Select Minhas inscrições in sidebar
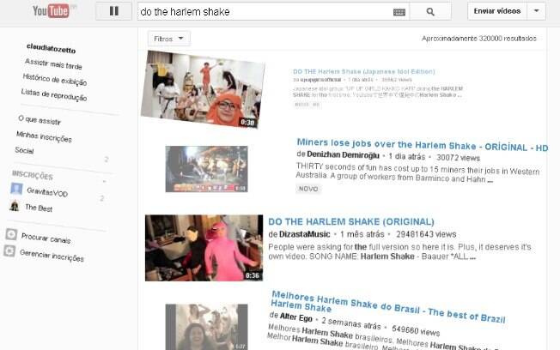The image size is (560, 350). (x=44, y=136)
